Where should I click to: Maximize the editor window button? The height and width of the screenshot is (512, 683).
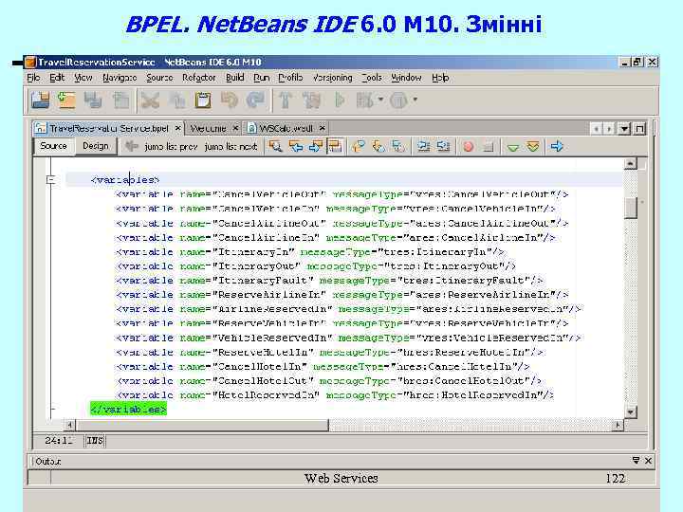coord(639,128)
